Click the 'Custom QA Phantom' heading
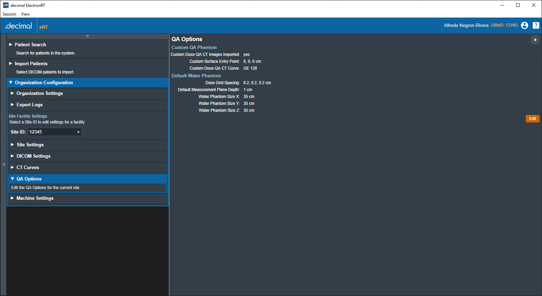Viewport: 542px width, 296px height. pyautogui.click(x=194, y=47)
